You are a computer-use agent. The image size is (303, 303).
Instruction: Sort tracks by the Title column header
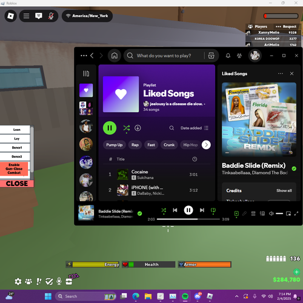(121, 159)
